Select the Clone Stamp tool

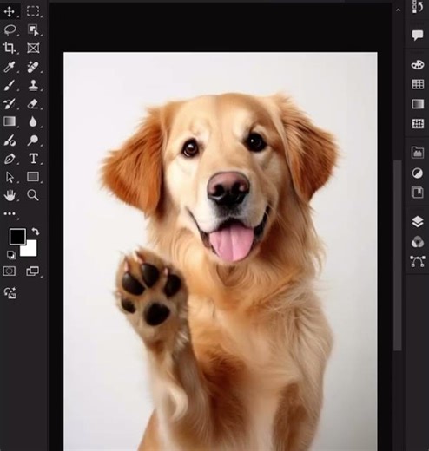33,85
